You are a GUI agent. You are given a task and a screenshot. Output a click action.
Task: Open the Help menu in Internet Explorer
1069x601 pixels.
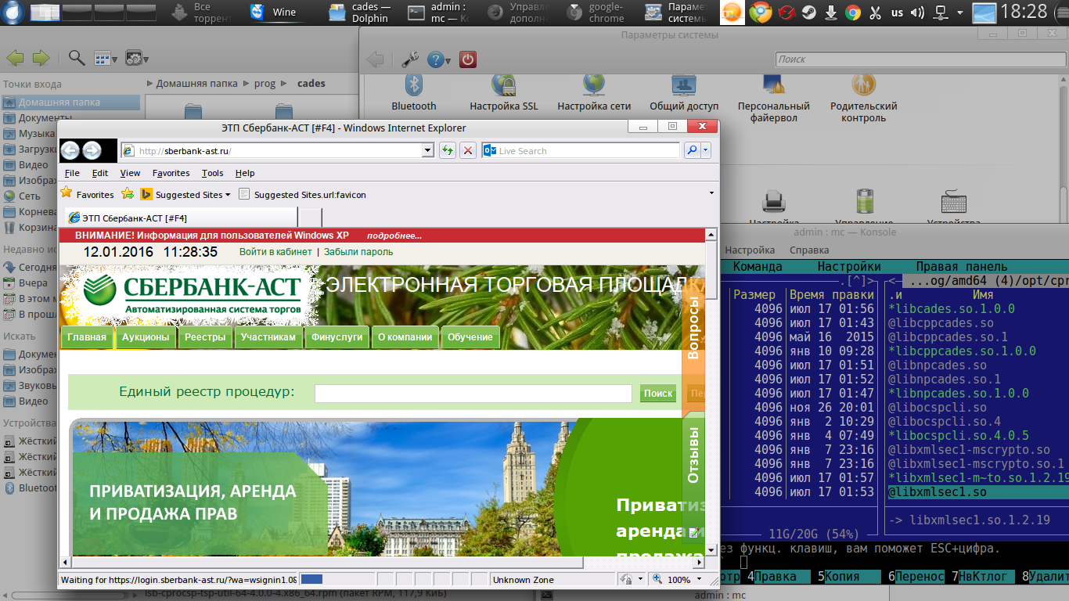click(x=245, y=173)
